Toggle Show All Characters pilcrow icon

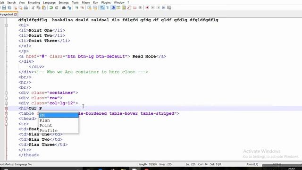coord(108,8)
